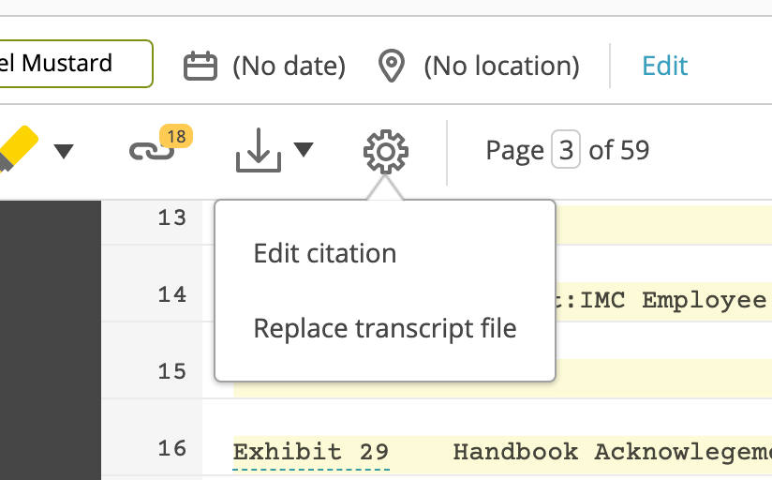This screenshot has width=772, height=480.
Task: Click the download transcript icon
Action: [258, 151]
